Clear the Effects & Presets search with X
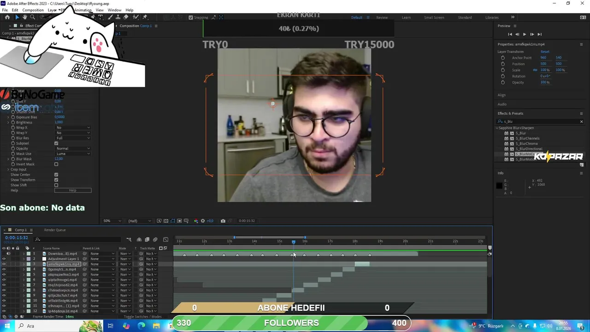Viewport: 590px width, 332px height. (x=581, y=121)
